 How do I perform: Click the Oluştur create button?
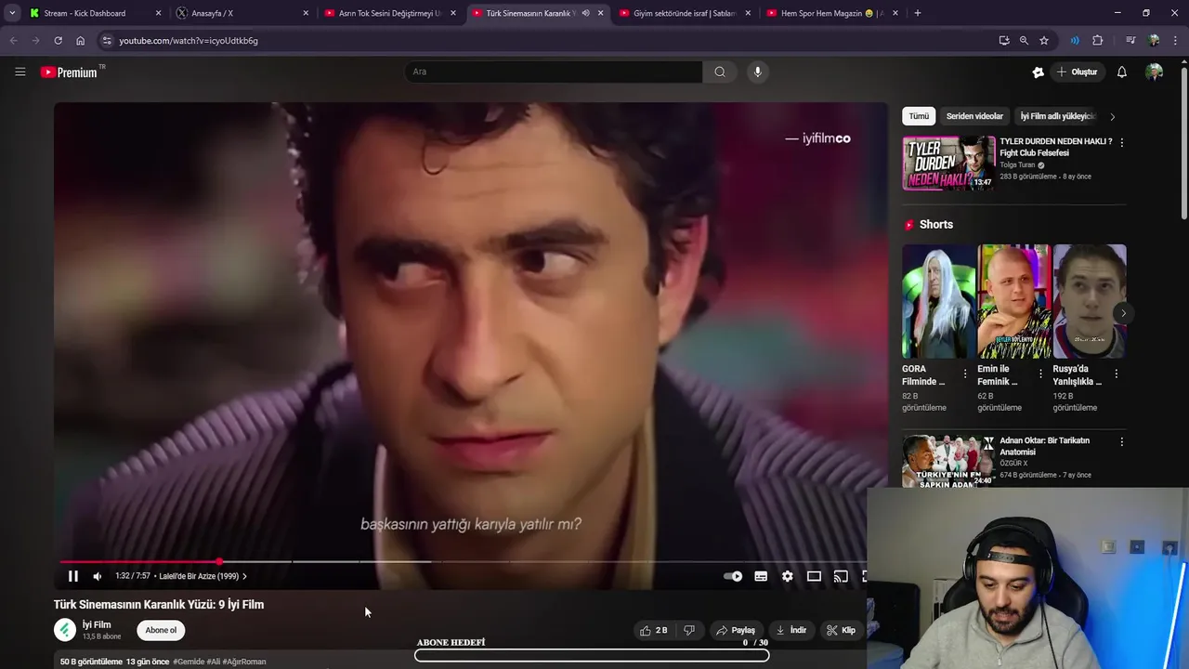coord(1077,72)
